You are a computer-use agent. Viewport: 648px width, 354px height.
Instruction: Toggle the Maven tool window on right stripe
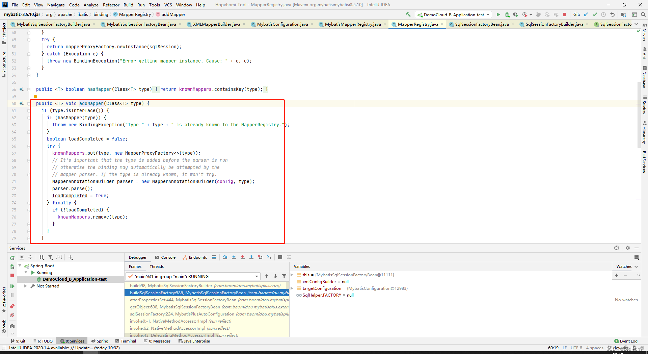644,32
